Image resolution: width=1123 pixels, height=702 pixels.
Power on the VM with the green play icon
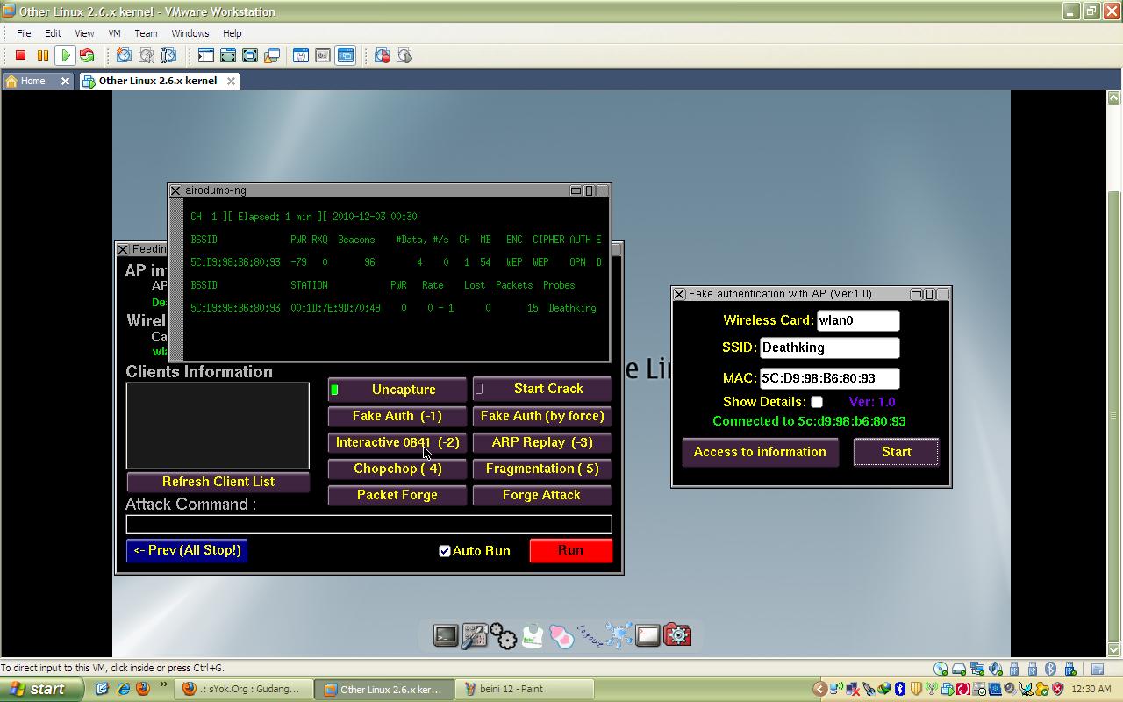[65, 55]
